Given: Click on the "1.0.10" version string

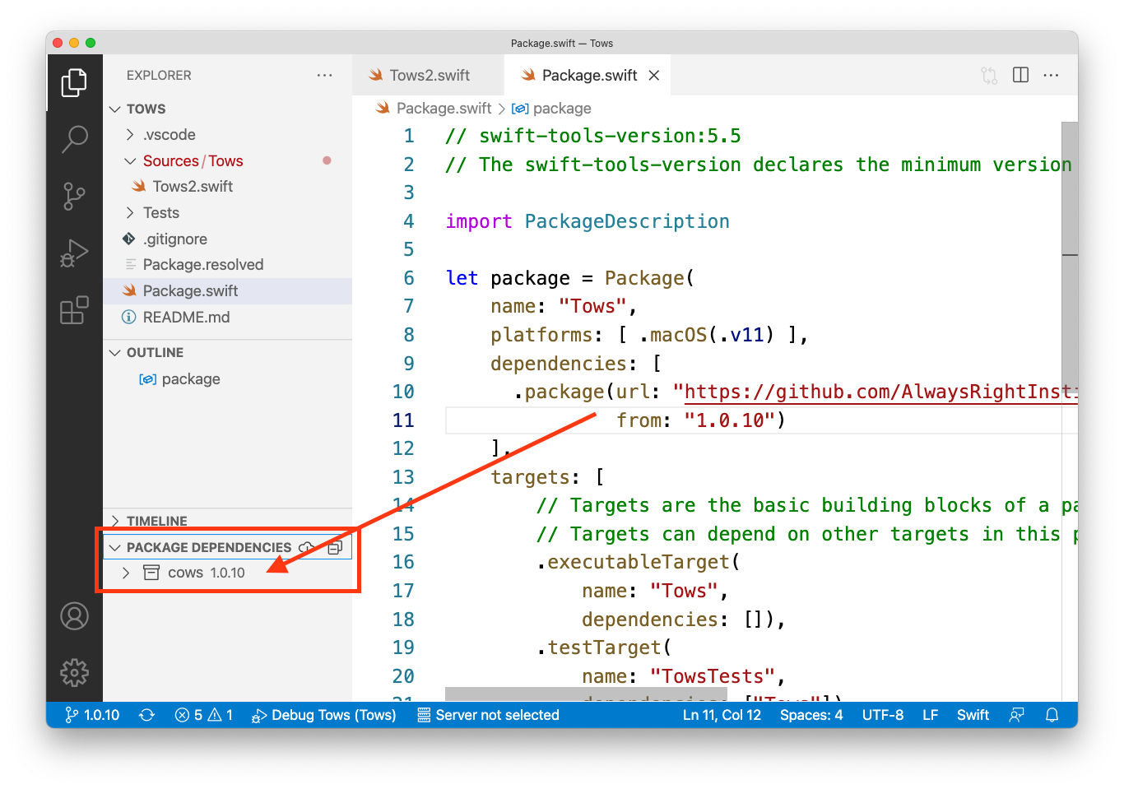Looking at the screenshot, I should (x=729, y=420).
